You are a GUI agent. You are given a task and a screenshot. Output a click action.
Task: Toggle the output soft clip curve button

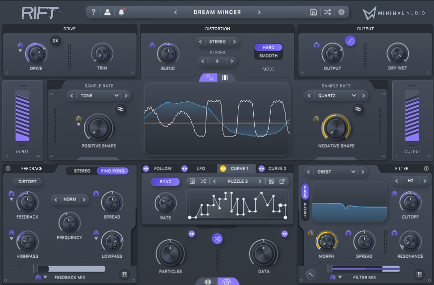[350, 41]
